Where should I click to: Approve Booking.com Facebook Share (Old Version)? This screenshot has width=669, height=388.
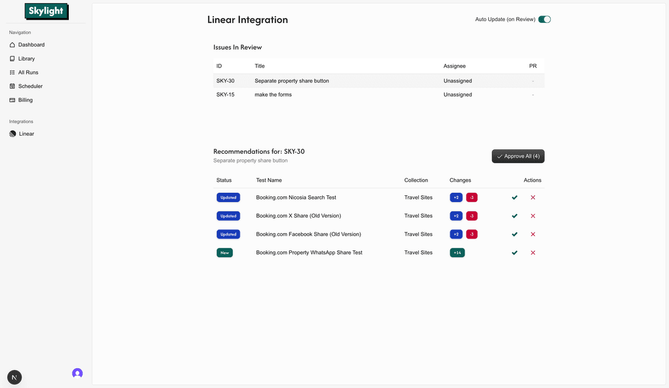tap(515, 234)
